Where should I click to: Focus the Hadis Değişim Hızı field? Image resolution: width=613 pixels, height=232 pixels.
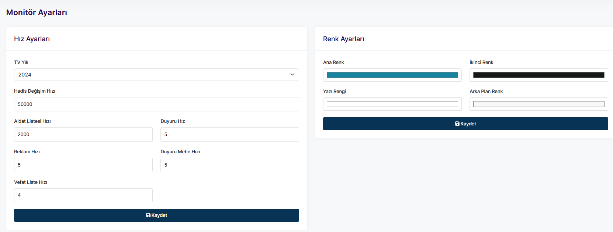click(156, 104)
